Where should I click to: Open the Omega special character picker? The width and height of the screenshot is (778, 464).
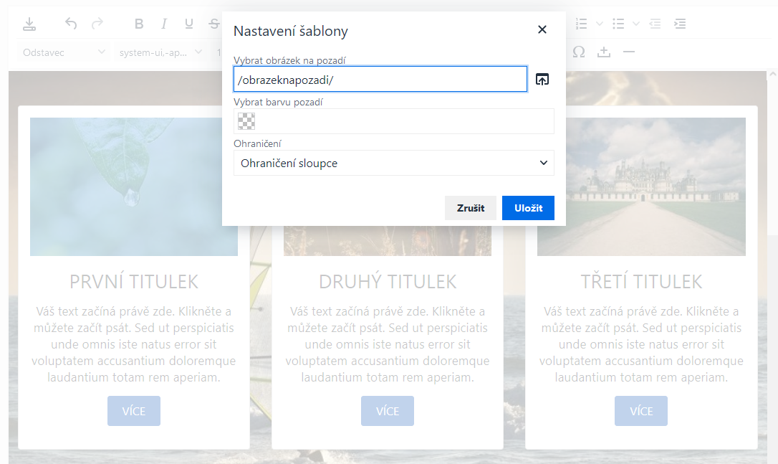(x=579, y=52)
